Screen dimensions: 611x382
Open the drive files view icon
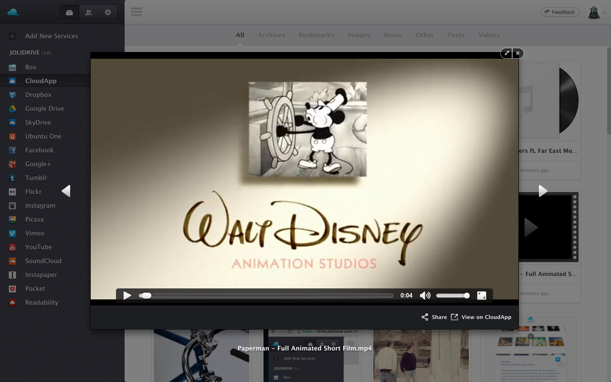69,12
